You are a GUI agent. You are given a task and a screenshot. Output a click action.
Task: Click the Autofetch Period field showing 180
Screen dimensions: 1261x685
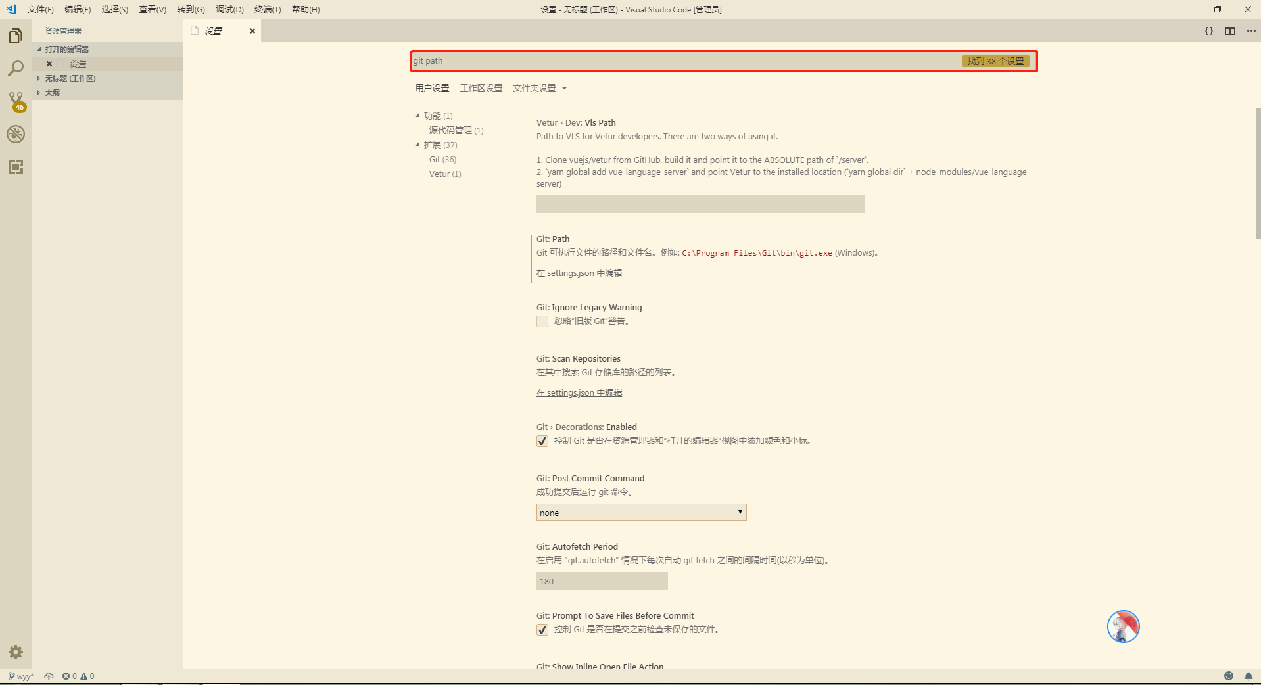click(602, 581)
